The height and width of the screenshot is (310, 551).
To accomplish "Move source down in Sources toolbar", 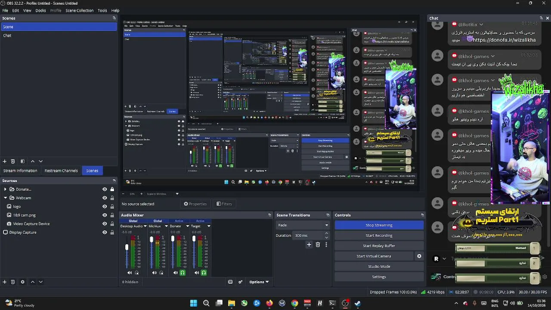I will (40, 282).
